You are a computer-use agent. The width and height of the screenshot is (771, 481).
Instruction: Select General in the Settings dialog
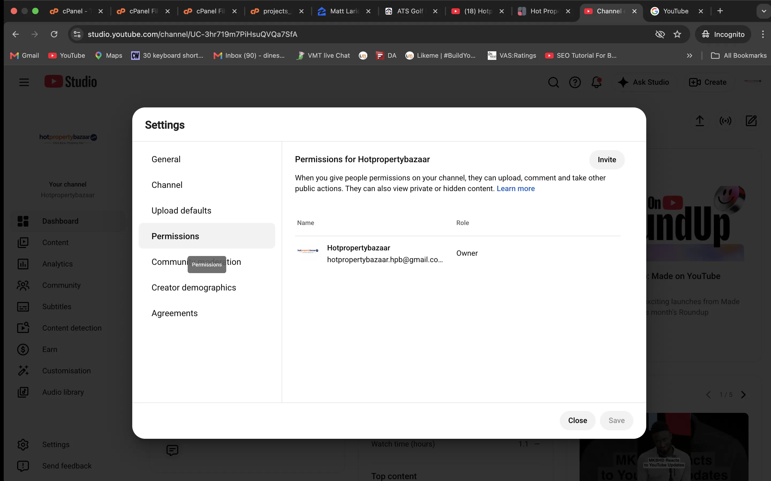click(207, 159)
